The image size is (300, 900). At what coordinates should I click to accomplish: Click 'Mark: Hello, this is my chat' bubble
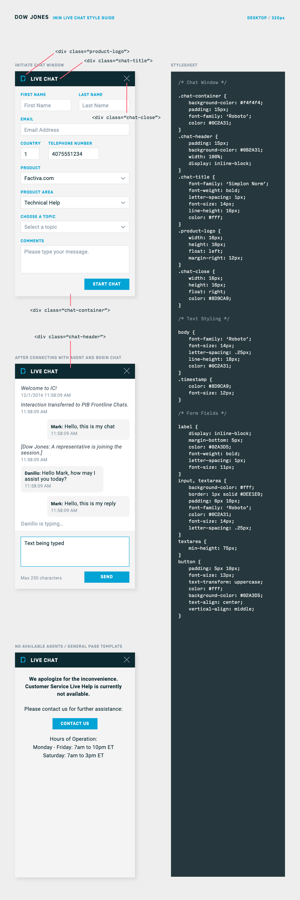click(88, 429)
